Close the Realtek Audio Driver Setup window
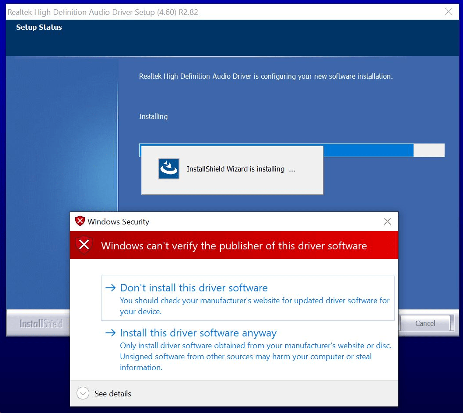The height and width of the screenshot is (413, 463). point(448,12)
